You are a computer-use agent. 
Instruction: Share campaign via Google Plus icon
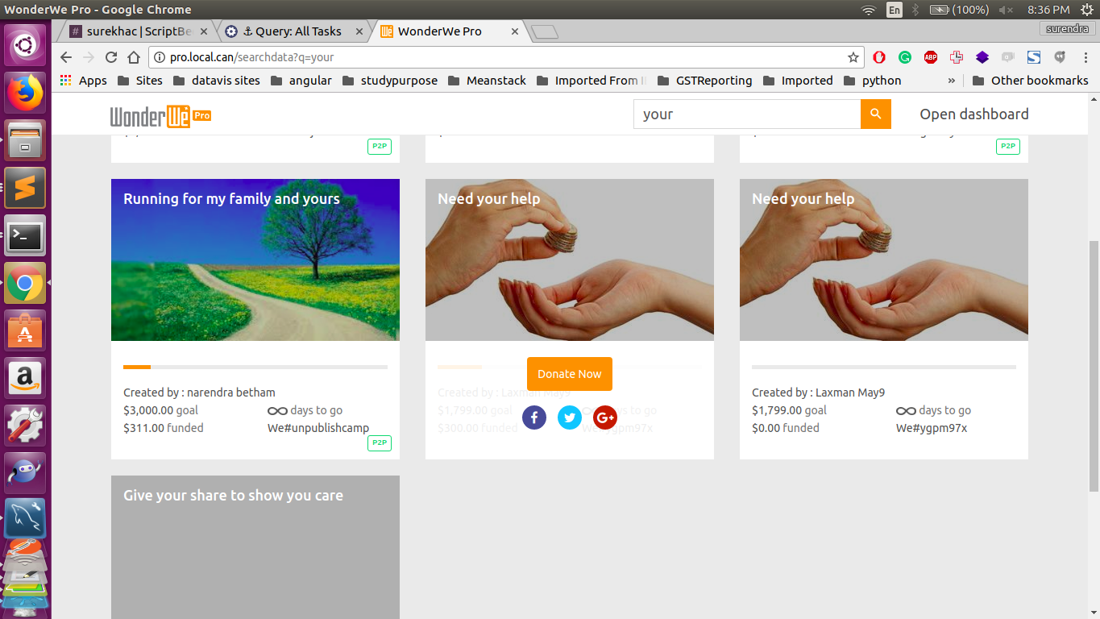(604, 418)
